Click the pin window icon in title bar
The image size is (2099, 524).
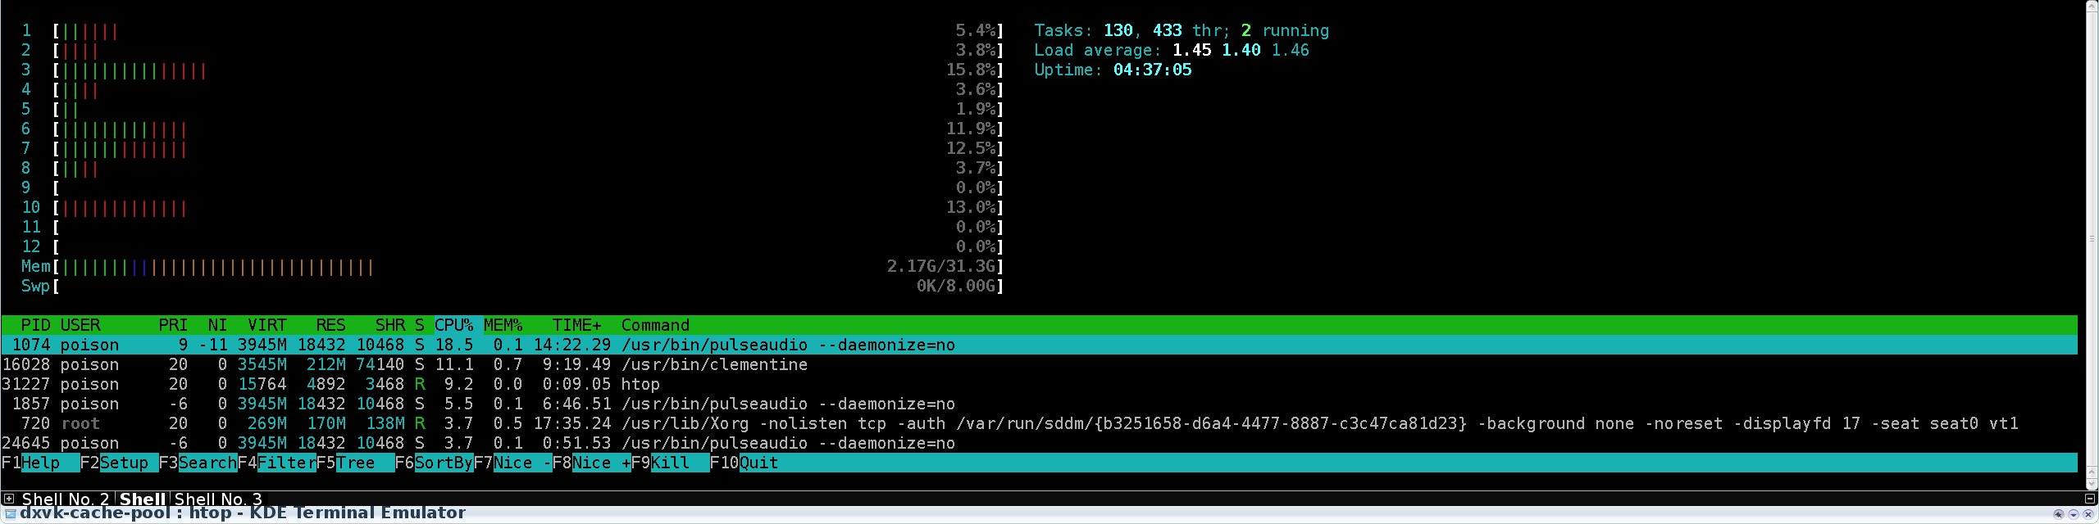(2059, 514)
